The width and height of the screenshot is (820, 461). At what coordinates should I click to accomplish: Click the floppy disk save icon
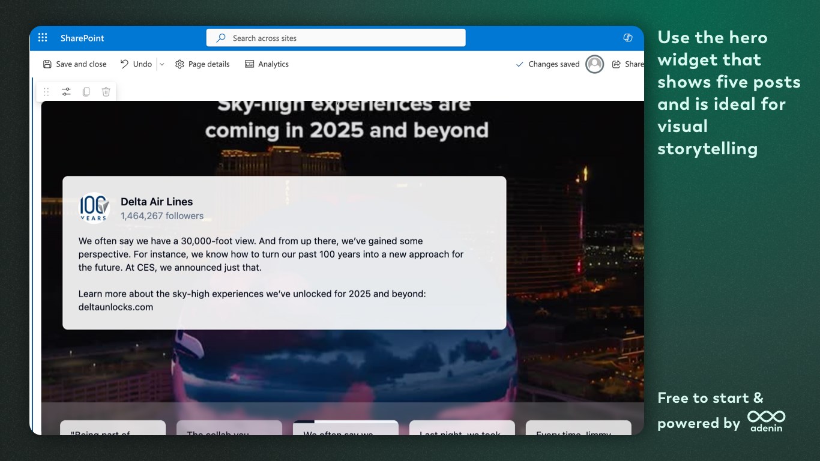click(x=47, y=64)
